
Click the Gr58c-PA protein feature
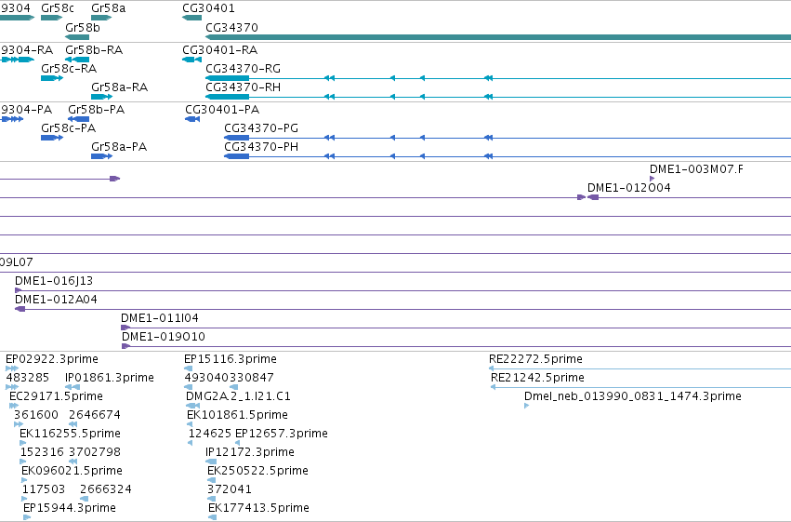[x=52, y=138]
